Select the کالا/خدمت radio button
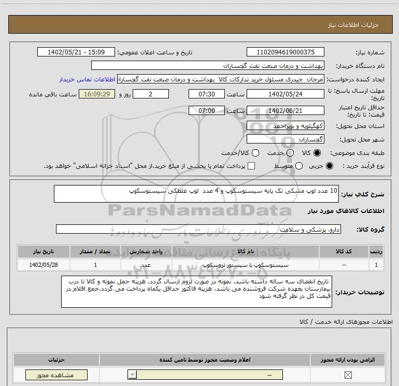399x386 pixels. 255,153
